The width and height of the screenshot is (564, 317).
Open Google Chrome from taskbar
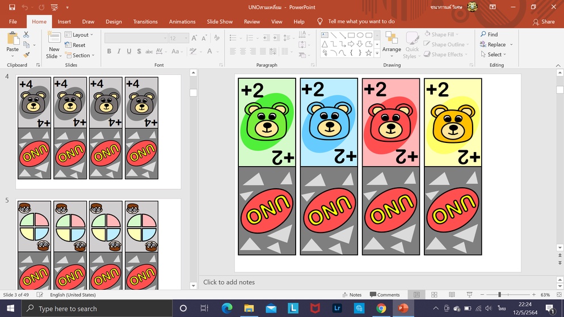pos(381,308)
